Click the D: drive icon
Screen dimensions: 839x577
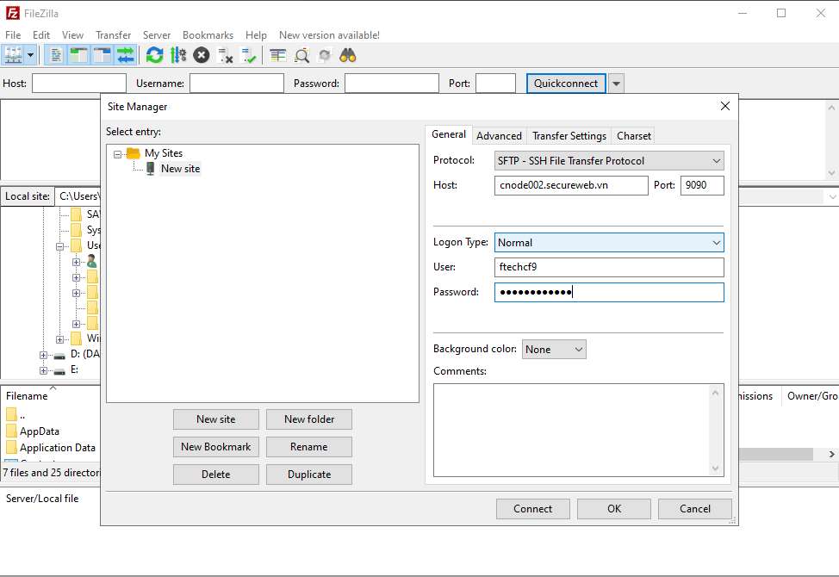click(59, 355)
